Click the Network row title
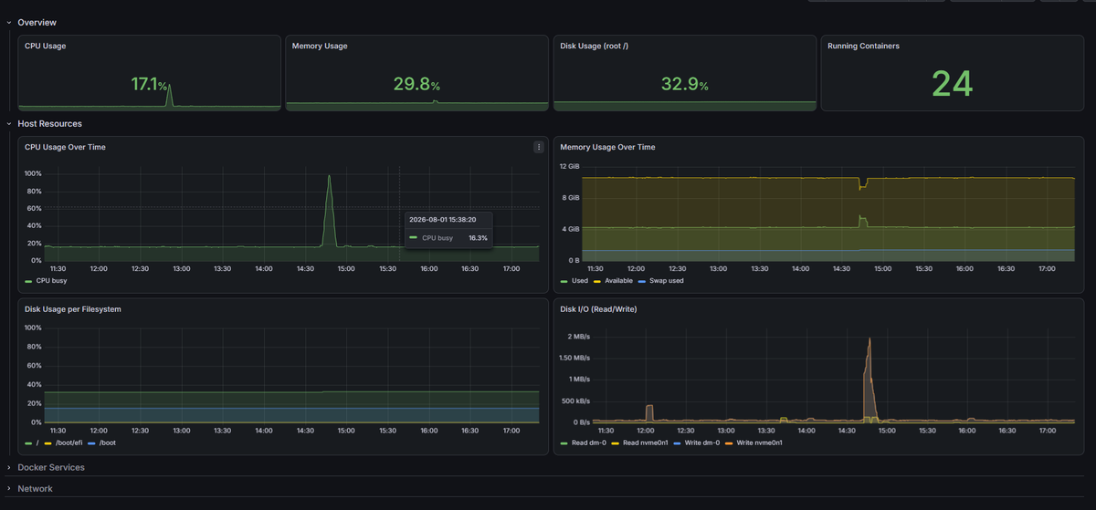The image size is (1096, 510). 35,489
